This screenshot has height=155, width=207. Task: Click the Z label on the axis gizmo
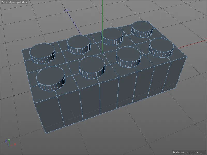click(6, 141)
